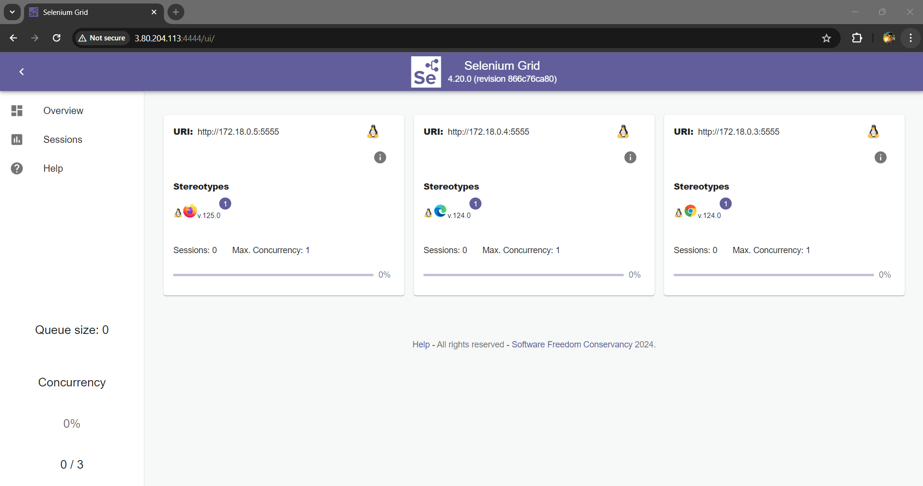The height and width of the screenshot is (486, 923).
Task: Click the small penguin beside Edge stereotype
Action: tap(428, 213)
